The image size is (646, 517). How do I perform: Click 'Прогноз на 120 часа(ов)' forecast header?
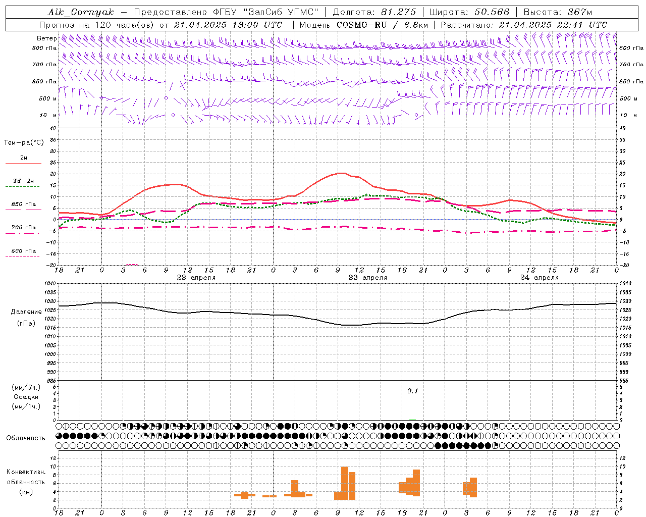click(x=97, y=25)
